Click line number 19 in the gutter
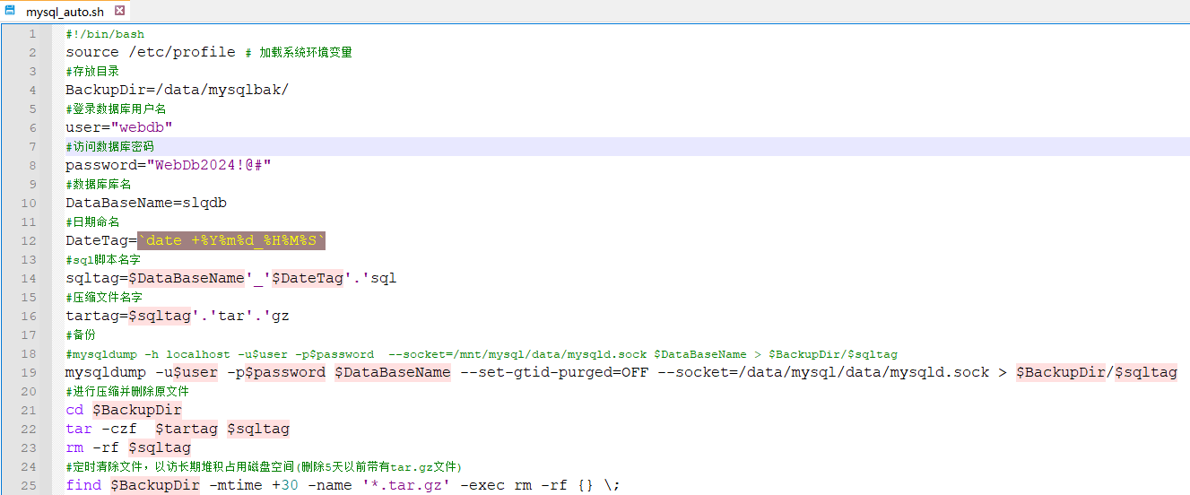This screenshot has height=495, width=1190. (32, 373)
